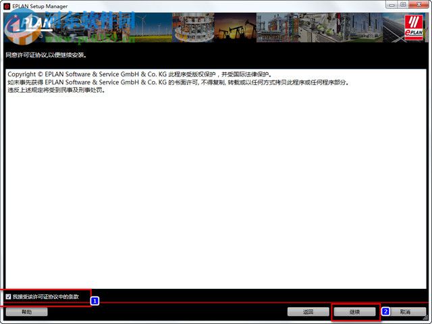Screen dimensions: 432x324
Task: Click the oil pump sunset banner image
Action: [236, 28]
